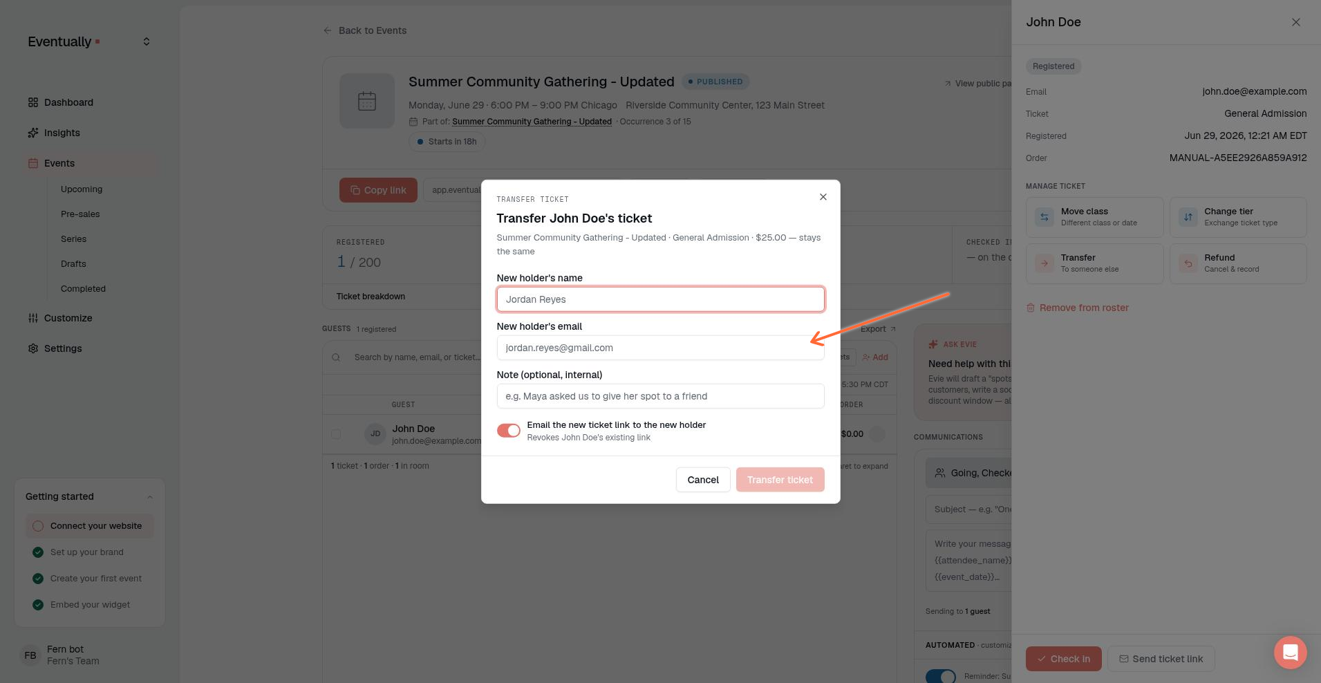Click the Transfer ticket button

coord(780,480)
